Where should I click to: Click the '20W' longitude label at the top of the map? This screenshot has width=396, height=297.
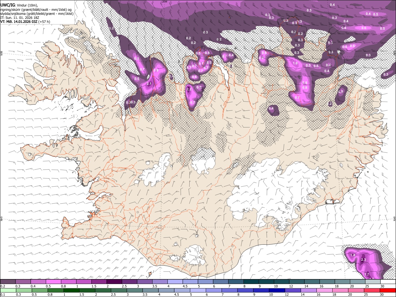tap(165, 2)
